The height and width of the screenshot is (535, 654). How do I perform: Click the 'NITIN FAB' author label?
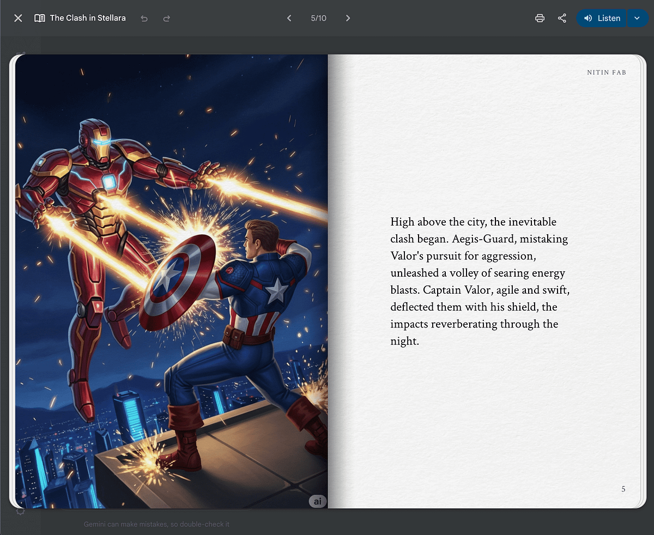tap(607, 72)
